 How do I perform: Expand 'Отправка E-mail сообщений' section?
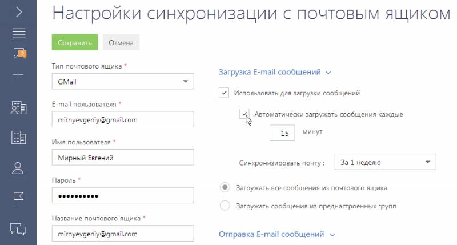point(276,234)
